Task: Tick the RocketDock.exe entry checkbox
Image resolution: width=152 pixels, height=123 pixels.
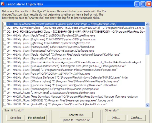Action: (5, 104)
